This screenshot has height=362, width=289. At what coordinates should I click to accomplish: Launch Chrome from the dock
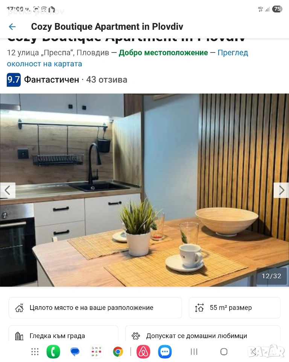point(118,351)
